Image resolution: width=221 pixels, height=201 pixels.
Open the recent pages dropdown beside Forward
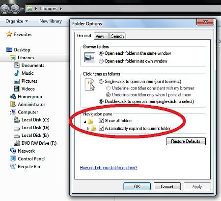[23, 9]
